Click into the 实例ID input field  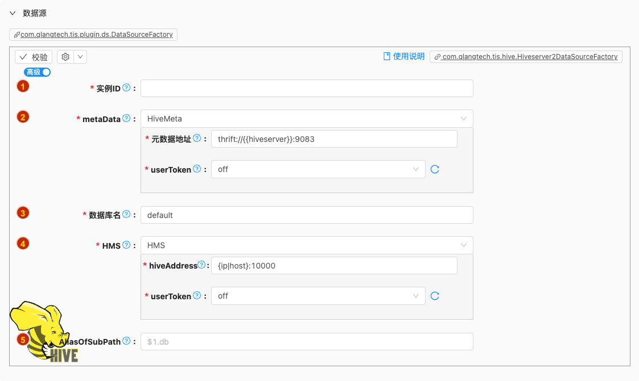click(307, 89)
